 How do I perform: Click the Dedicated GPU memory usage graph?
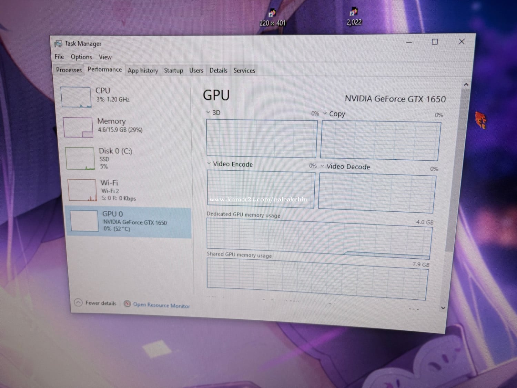[319, 239]
